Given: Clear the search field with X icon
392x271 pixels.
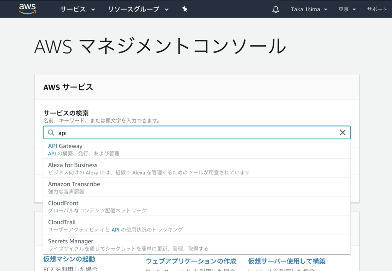Looking at the screenshot, I should point(343,132).
